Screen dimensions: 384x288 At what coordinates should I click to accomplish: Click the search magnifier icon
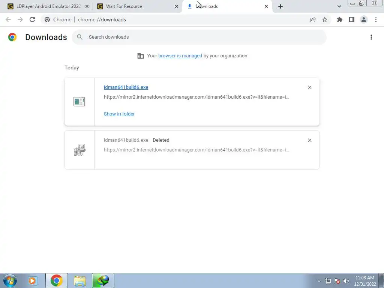tap(79, 37)
